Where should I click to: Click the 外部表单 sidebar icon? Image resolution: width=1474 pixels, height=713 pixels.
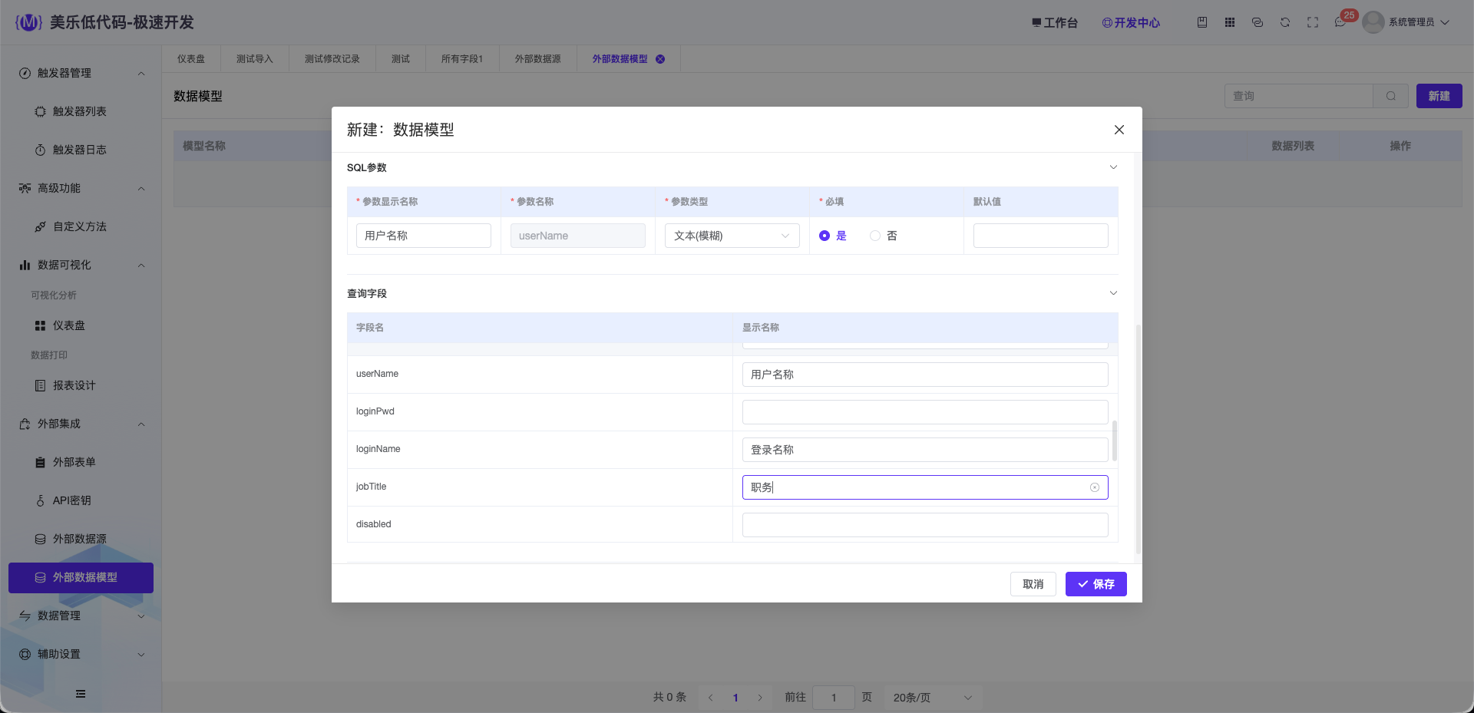pyautogui.click(x=41, y=462)
